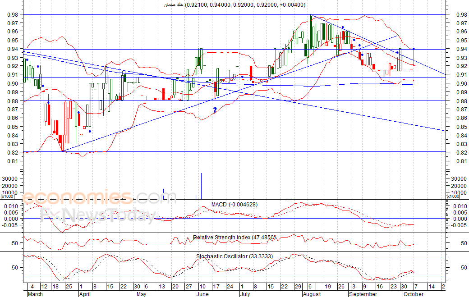Select the March month label on the time axis
This screenshot has height=297, width=469.
pyautogui.click(x=35, y=294)
